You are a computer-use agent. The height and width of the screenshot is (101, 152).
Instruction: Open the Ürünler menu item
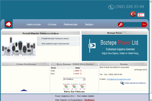[52, 24]
